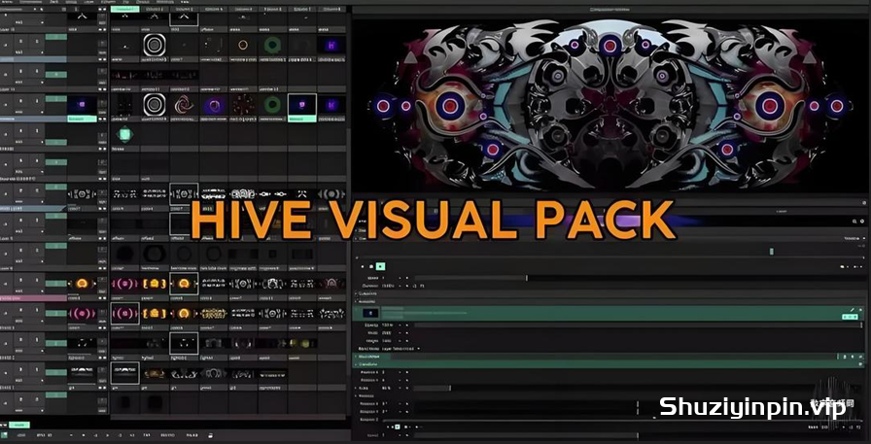Trigger the red scattered dots clip

[x=243, y=104]
